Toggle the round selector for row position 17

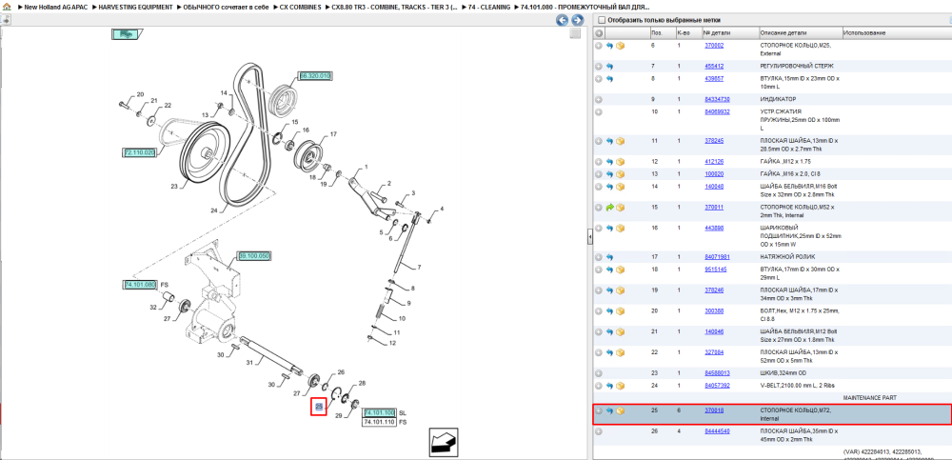click(599, 257)
